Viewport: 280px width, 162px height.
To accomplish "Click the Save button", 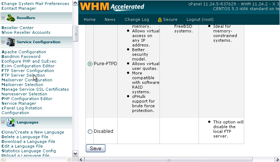I will [96, 148].
